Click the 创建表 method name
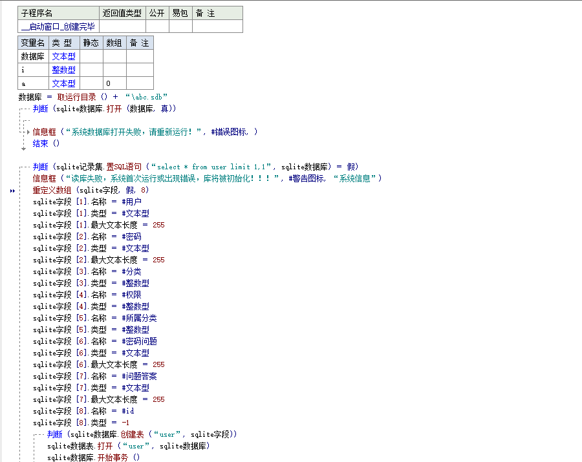Image resolution: width=582 pixels, height=462 pixels. click(x=132, y=435)
